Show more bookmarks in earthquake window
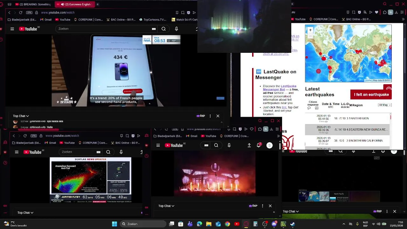The width and height of the screenshot is (407, 229). (403, 19)
